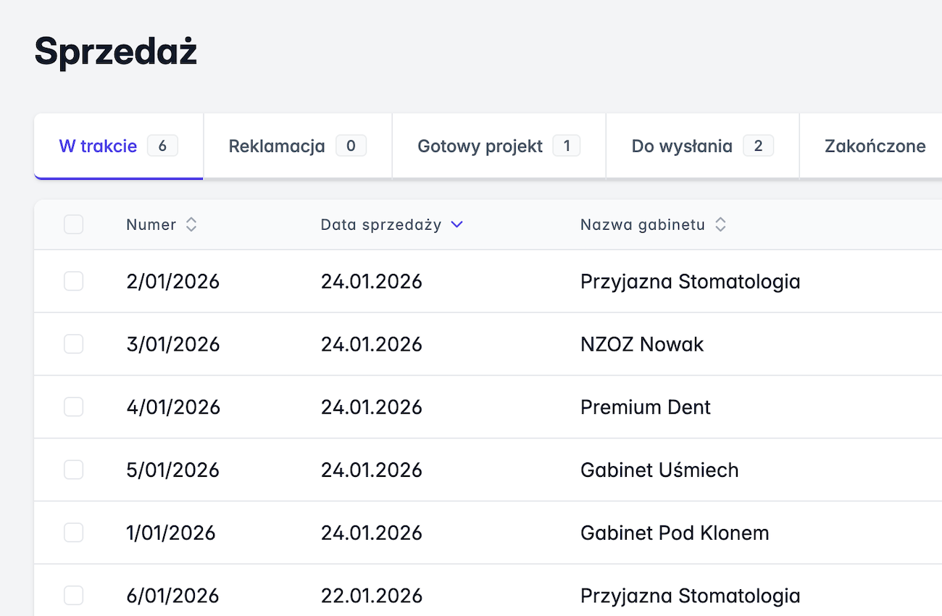This screenshot has height=616, width=942.
Task: Check the row 1/01/2026 checkbox
Action: tap(73, 533)
